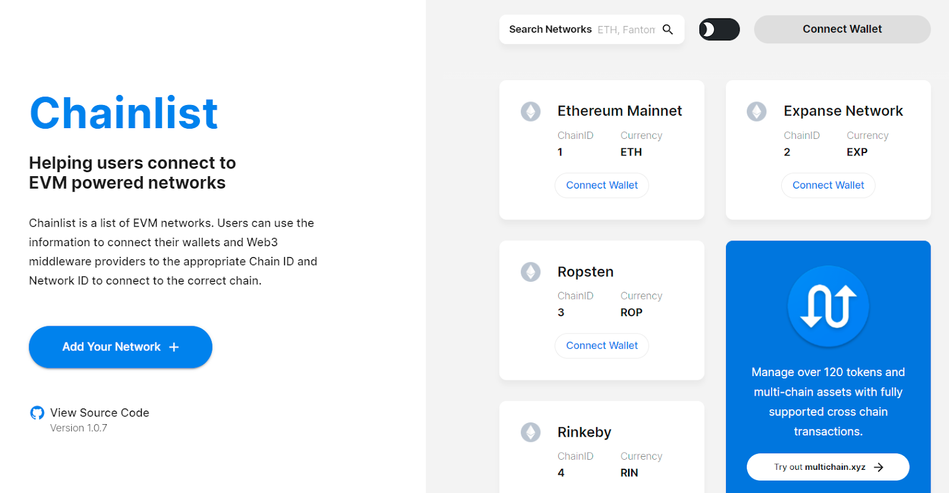Click Try out multichain.xyz button
The width and height of the screenshot is (949, 493).
click(827, 467)
